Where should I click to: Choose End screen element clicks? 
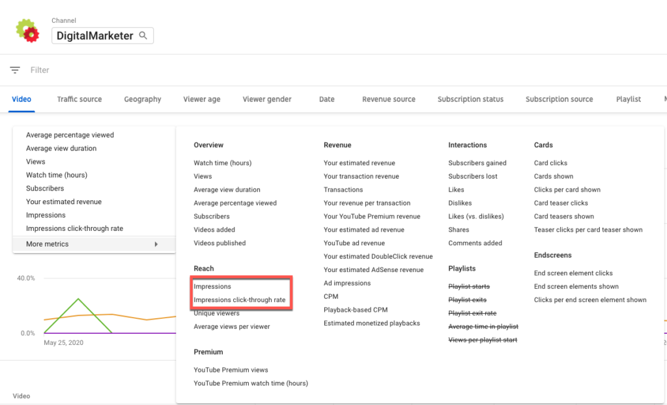pos(573,273)
